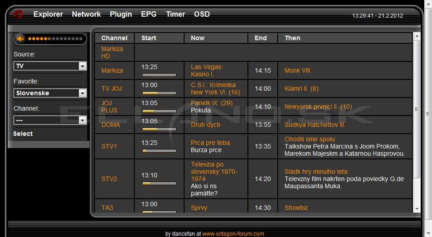
Task: Open Showbiz upcoming programme
Action: (296, 208)
